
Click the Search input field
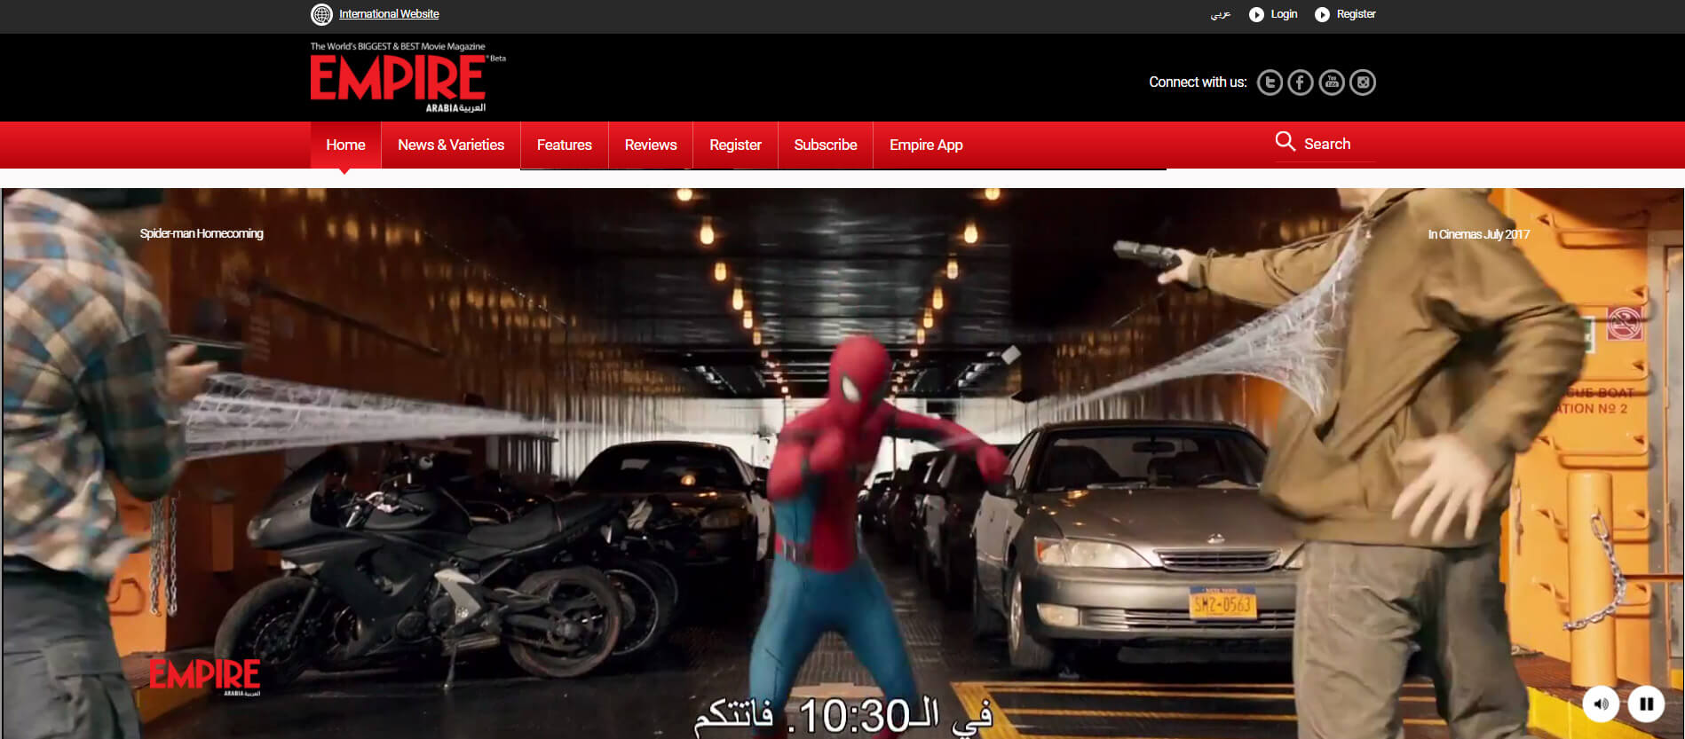[1339, 144]
